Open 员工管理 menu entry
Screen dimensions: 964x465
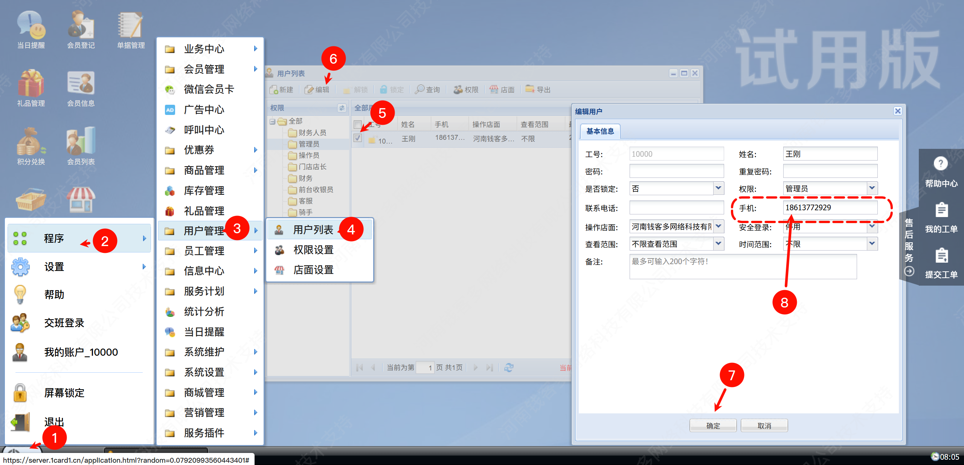coord(204,251)
